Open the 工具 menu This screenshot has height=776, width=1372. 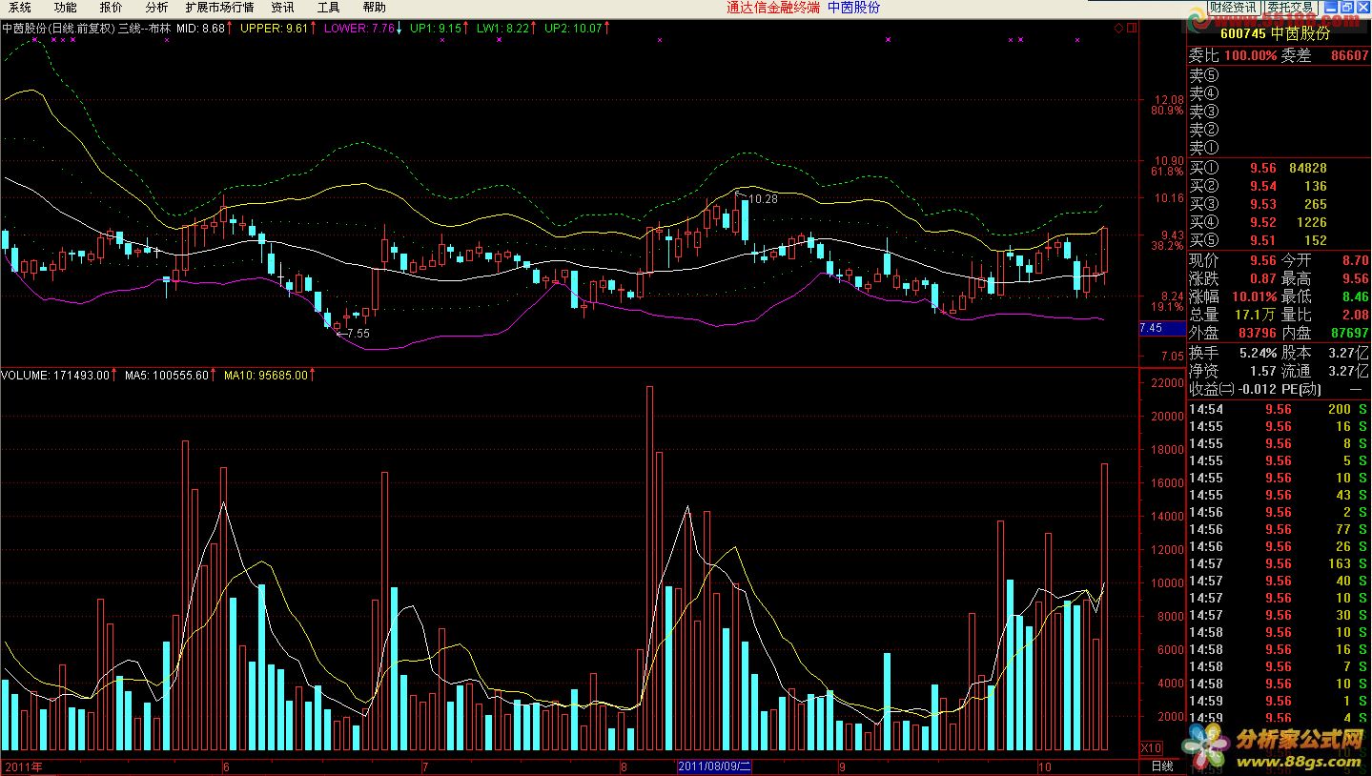point(328,7)
